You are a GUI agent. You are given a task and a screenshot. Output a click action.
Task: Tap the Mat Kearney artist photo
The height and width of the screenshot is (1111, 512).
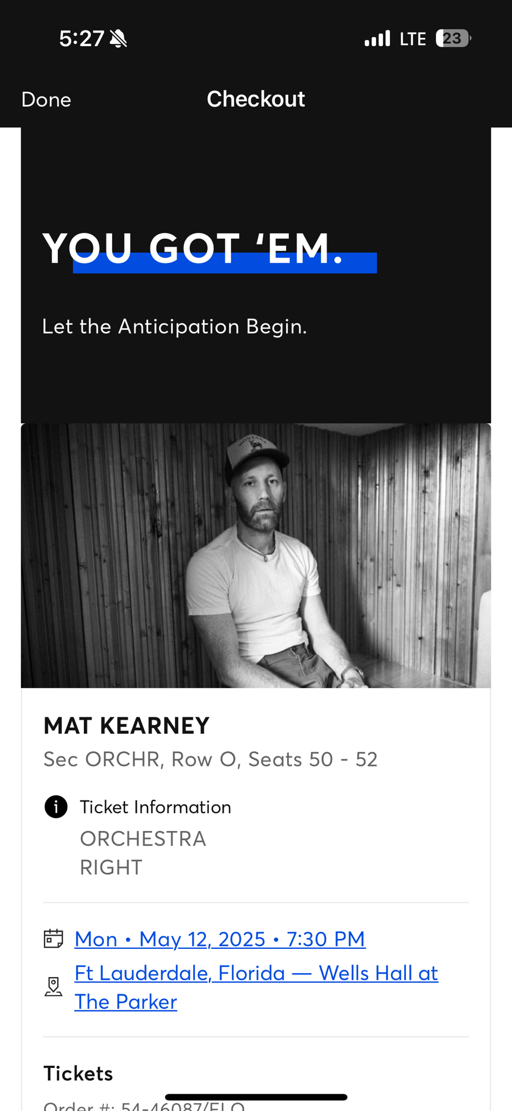(256, 555)
